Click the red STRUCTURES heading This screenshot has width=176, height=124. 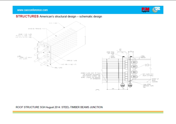coord(27,17)
